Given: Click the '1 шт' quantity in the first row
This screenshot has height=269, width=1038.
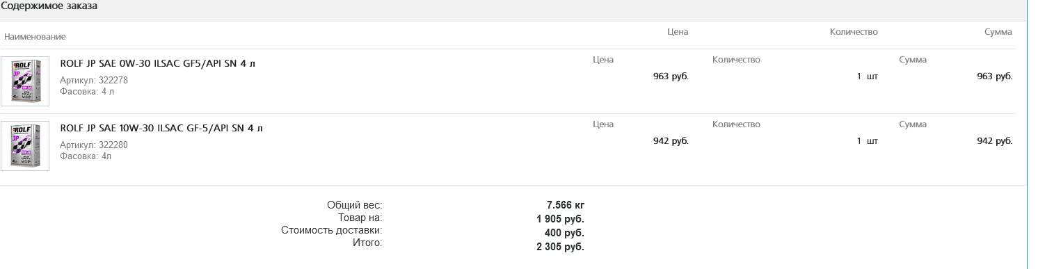Looking at the screenshot, I should [868, 76].
